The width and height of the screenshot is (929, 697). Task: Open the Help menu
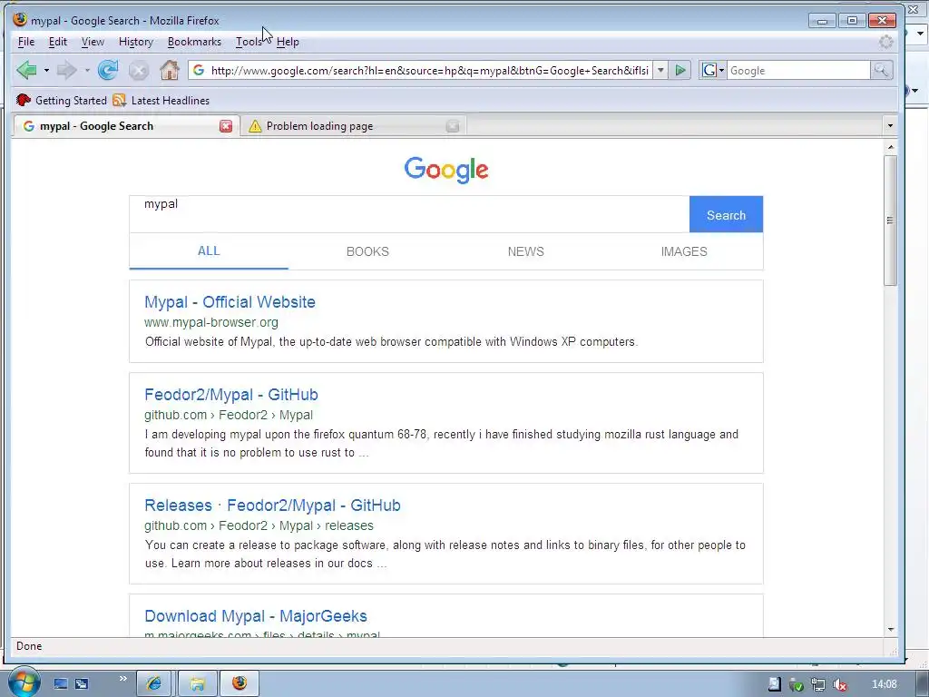[288, 42]
